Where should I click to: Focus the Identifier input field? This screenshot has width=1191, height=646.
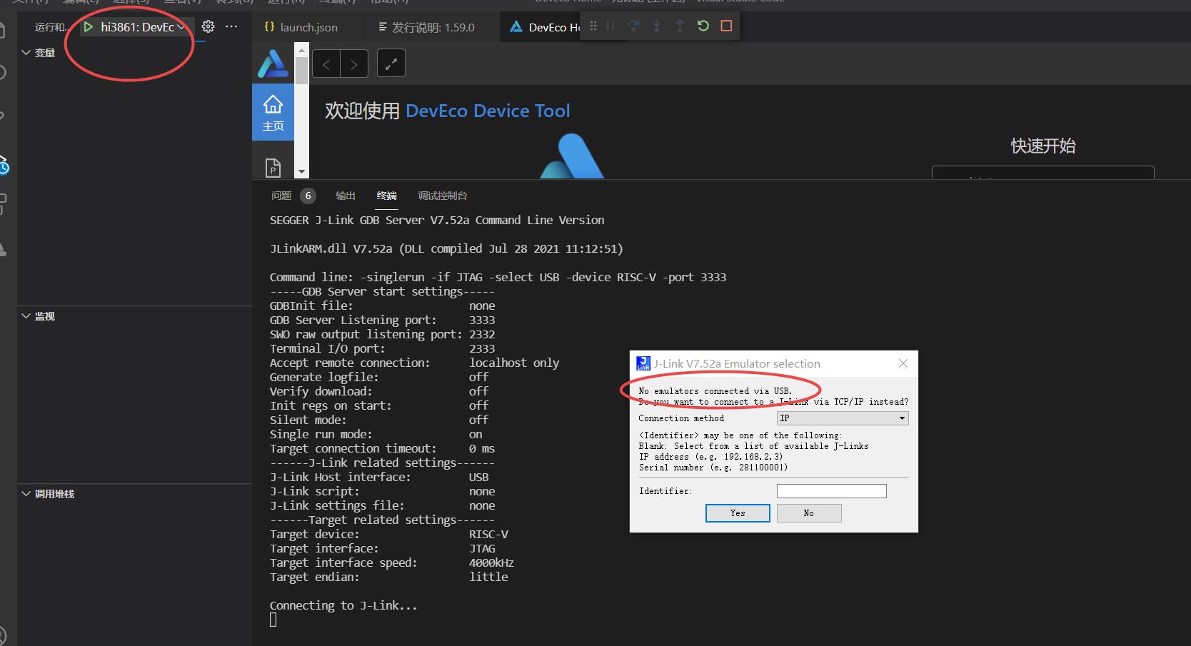click(x=832, y=491)
